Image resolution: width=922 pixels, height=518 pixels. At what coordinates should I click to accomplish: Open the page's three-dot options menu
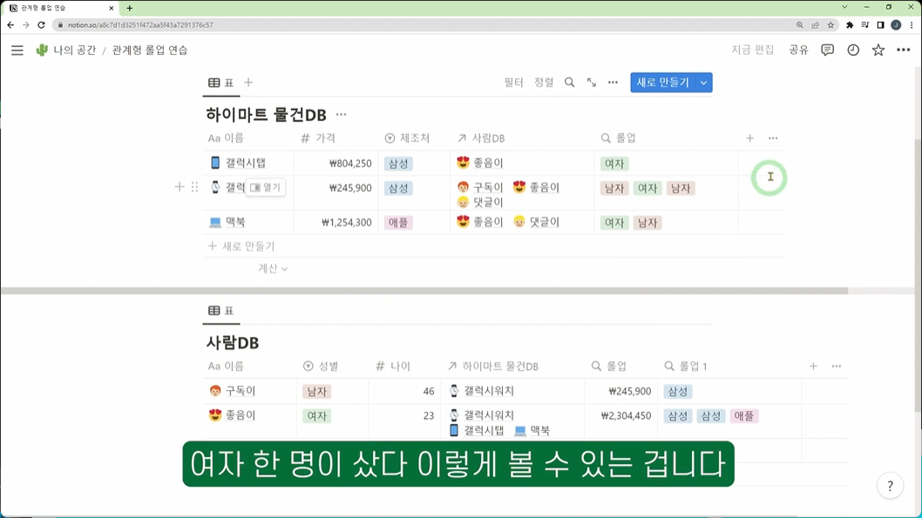coord(903,50)
